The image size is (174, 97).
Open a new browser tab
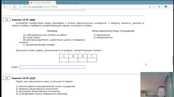85,3
